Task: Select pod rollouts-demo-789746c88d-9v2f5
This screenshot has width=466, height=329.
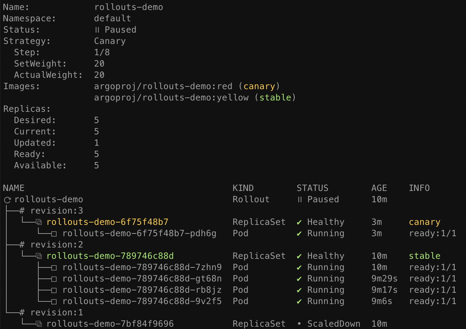Action: point(142,301)
